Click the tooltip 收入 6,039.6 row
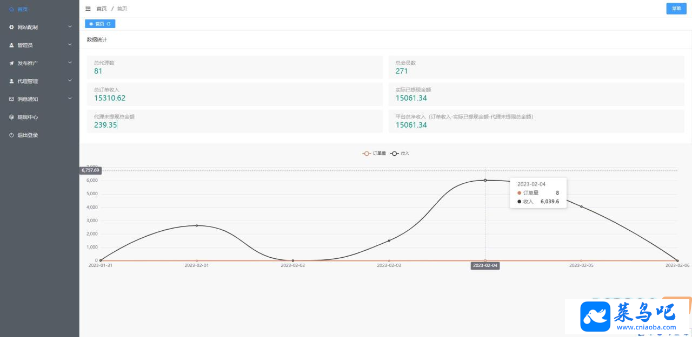Screen dimensions: 692x337 click(538, 202)
